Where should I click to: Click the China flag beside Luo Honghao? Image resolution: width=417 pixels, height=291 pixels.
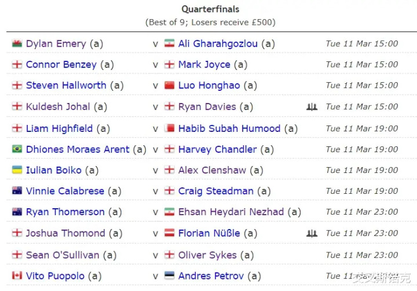tap(169, 85)
